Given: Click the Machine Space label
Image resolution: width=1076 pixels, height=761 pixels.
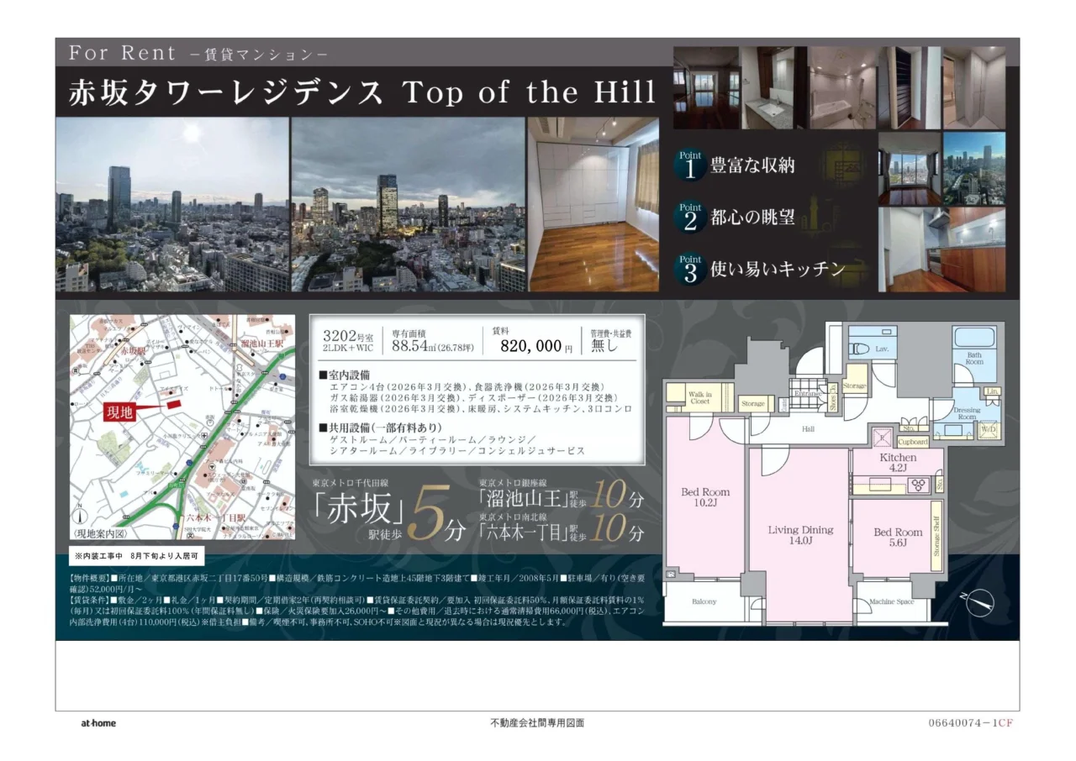Looking at the screenshot, I should (891, 601).
